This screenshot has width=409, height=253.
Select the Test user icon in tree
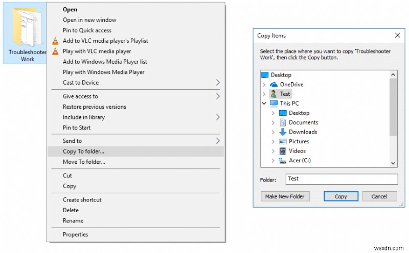pyautogui.click(x=274, y=94)
